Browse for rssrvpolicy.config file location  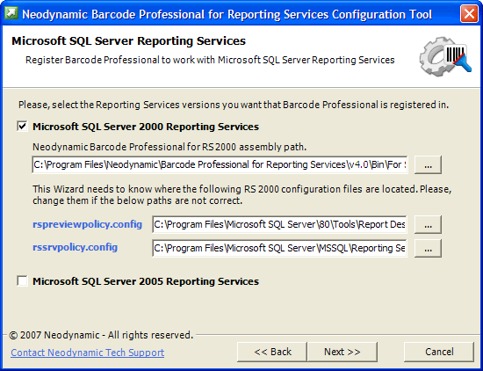[x=428, y=248]
